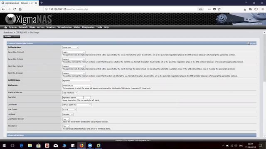Click the browser address bar URL
The height and width of the screenshot is (149, 266).
68,9
